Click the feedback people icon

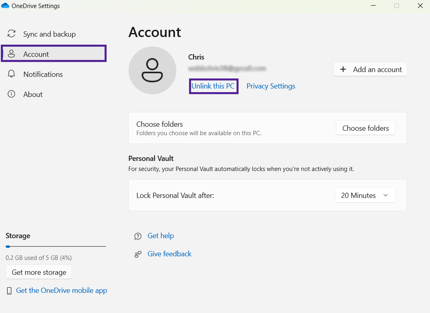(x=138, y=254)
